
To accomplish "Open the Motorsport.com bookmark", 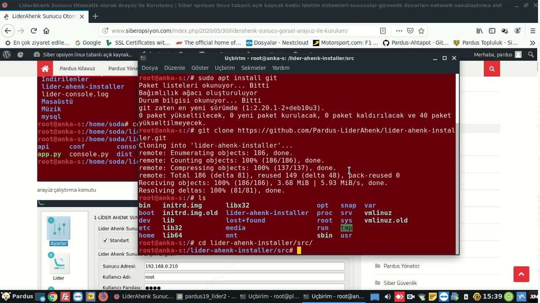I will (x=346, y=43).
